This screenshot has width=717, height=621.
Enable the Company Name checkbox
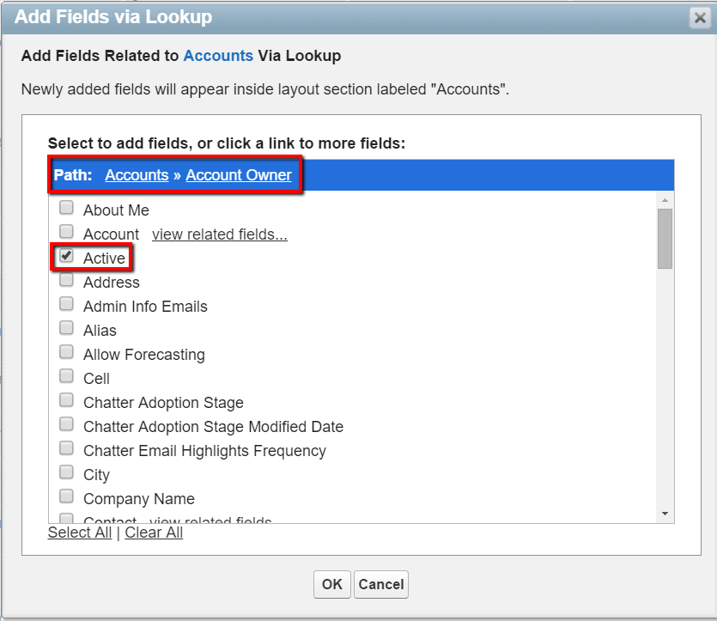(x=66, y=496)
